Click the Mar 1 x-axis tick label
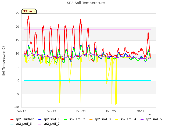Image resolution: width=172 pixels, height=129 pixels. pyautogui.click(x=141, y=111)
